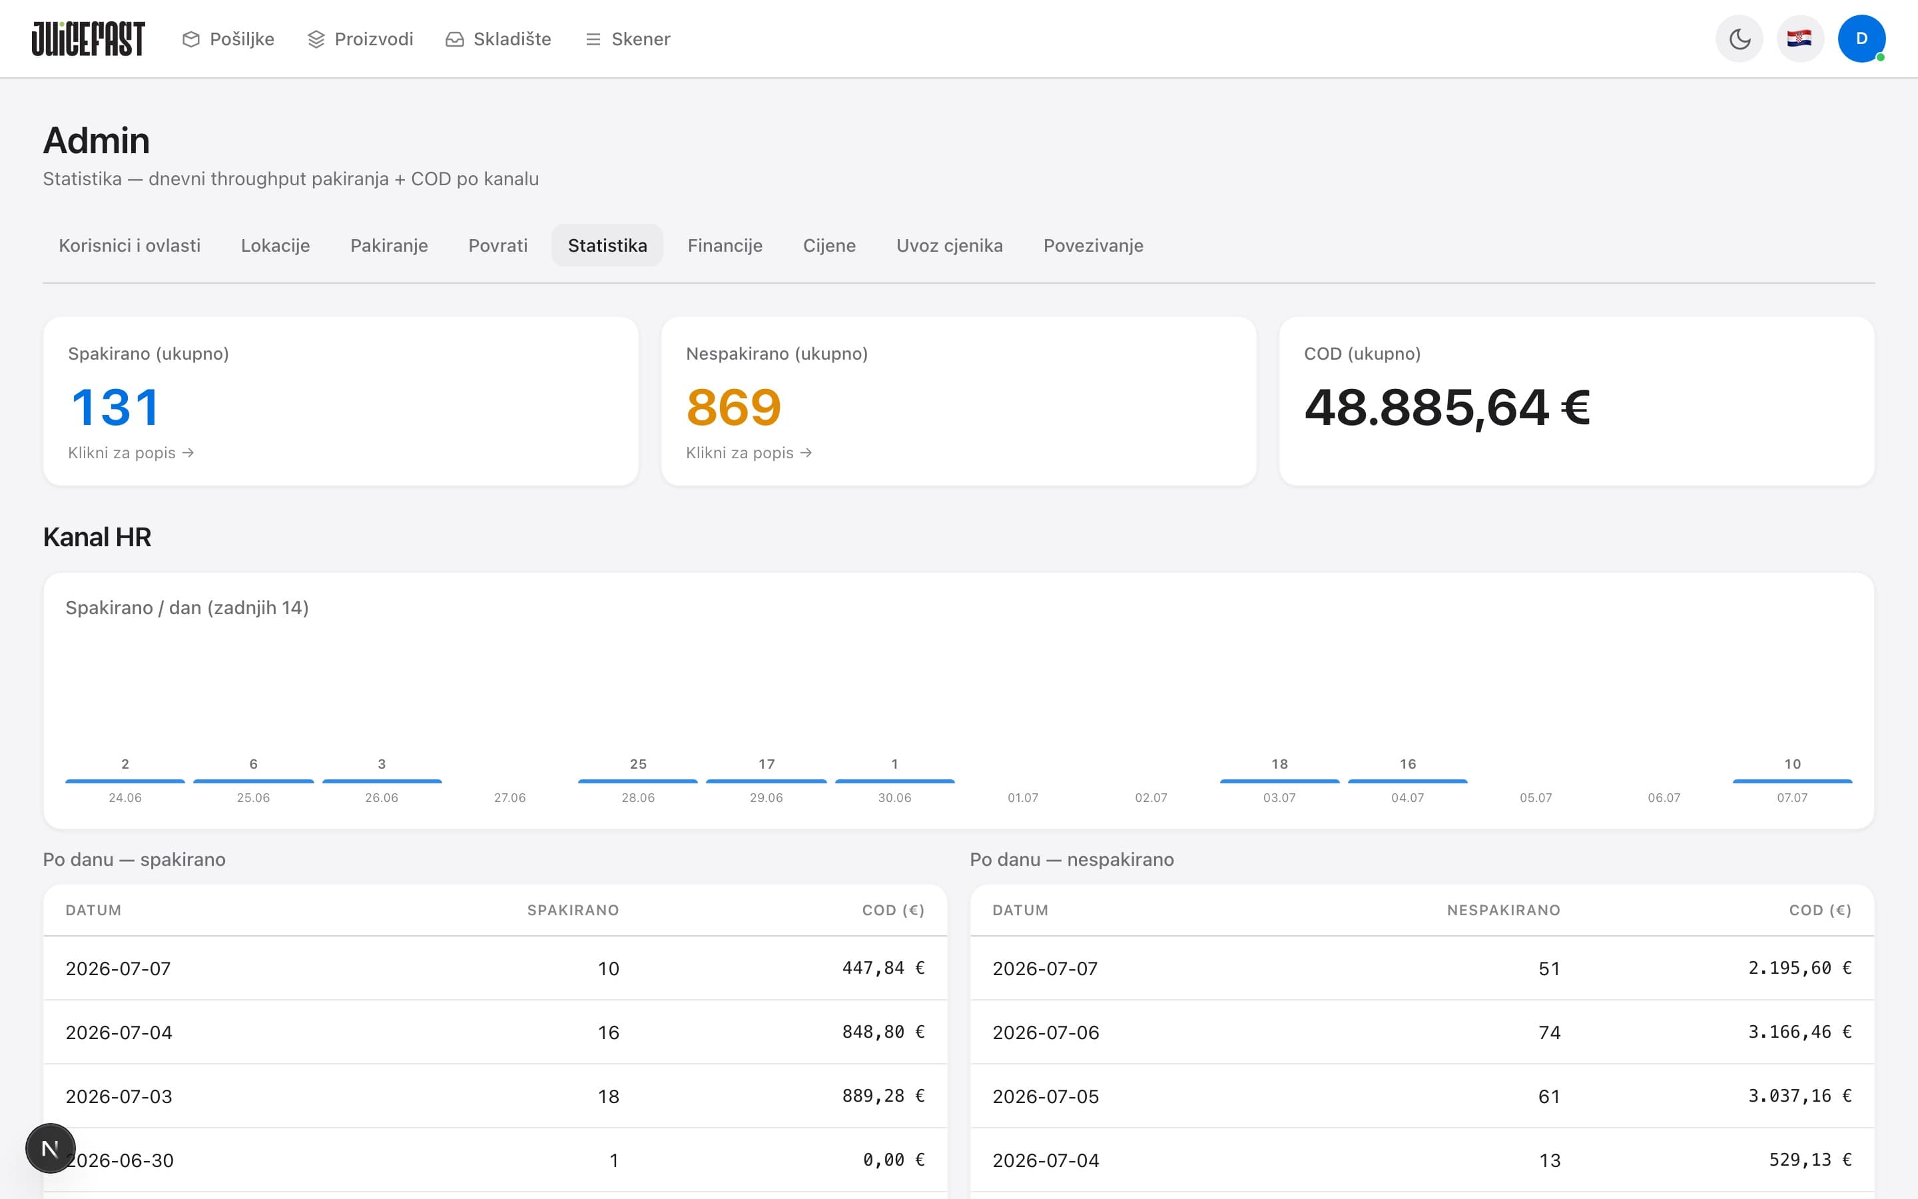Switch to the Cijene tab

[829, 245]
